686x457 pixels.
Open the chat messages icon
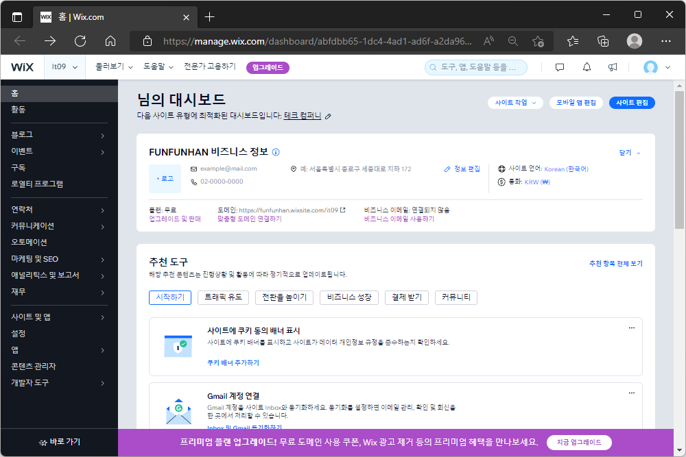(x=560, y=67)
